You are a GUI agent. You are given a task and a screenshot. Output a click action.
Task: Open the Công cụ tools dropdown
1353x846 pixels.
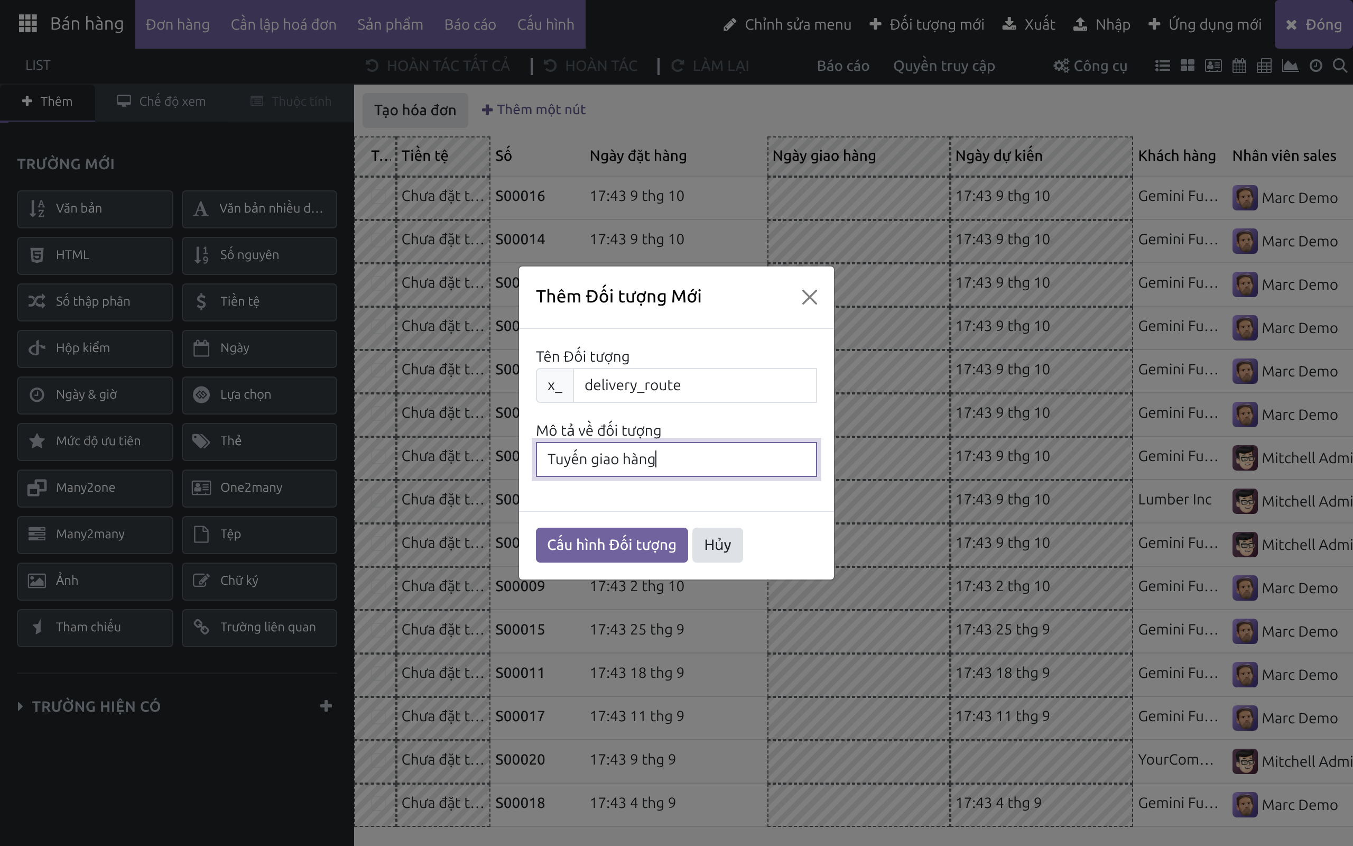1090,66
